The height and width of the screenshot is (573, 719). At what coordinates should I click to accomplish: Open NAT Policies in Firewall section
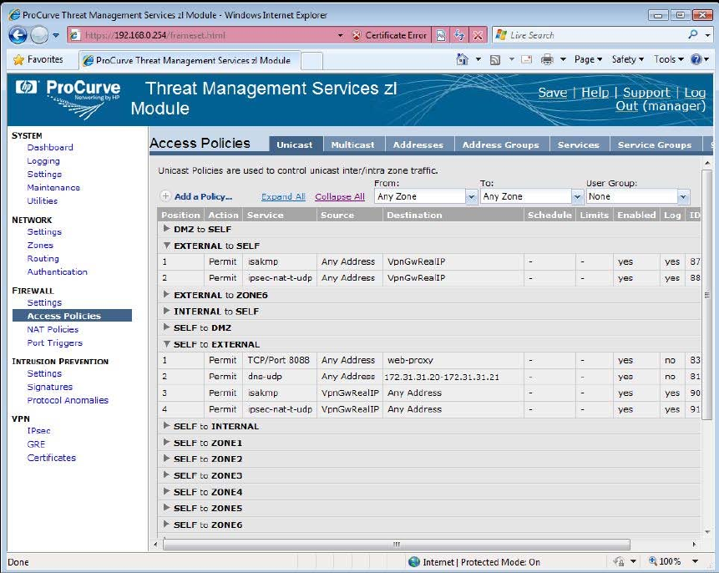[53, 329]
